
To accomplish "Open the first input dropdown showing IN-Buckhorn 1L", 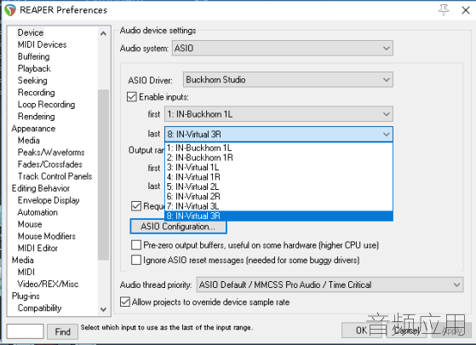I will coord(278,114).
